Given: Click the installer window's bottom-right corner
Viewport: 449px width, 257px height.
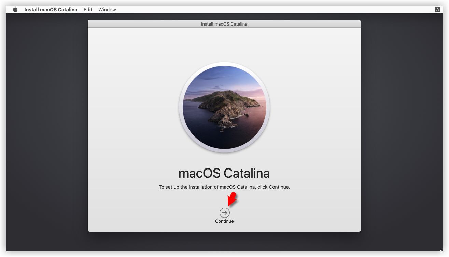Looking at the screenshot, I should tap(359, 230).
